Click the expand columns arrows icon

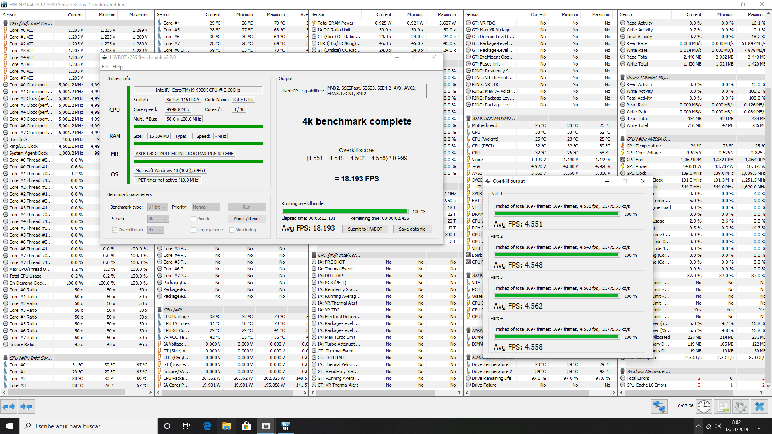point(9,407)
